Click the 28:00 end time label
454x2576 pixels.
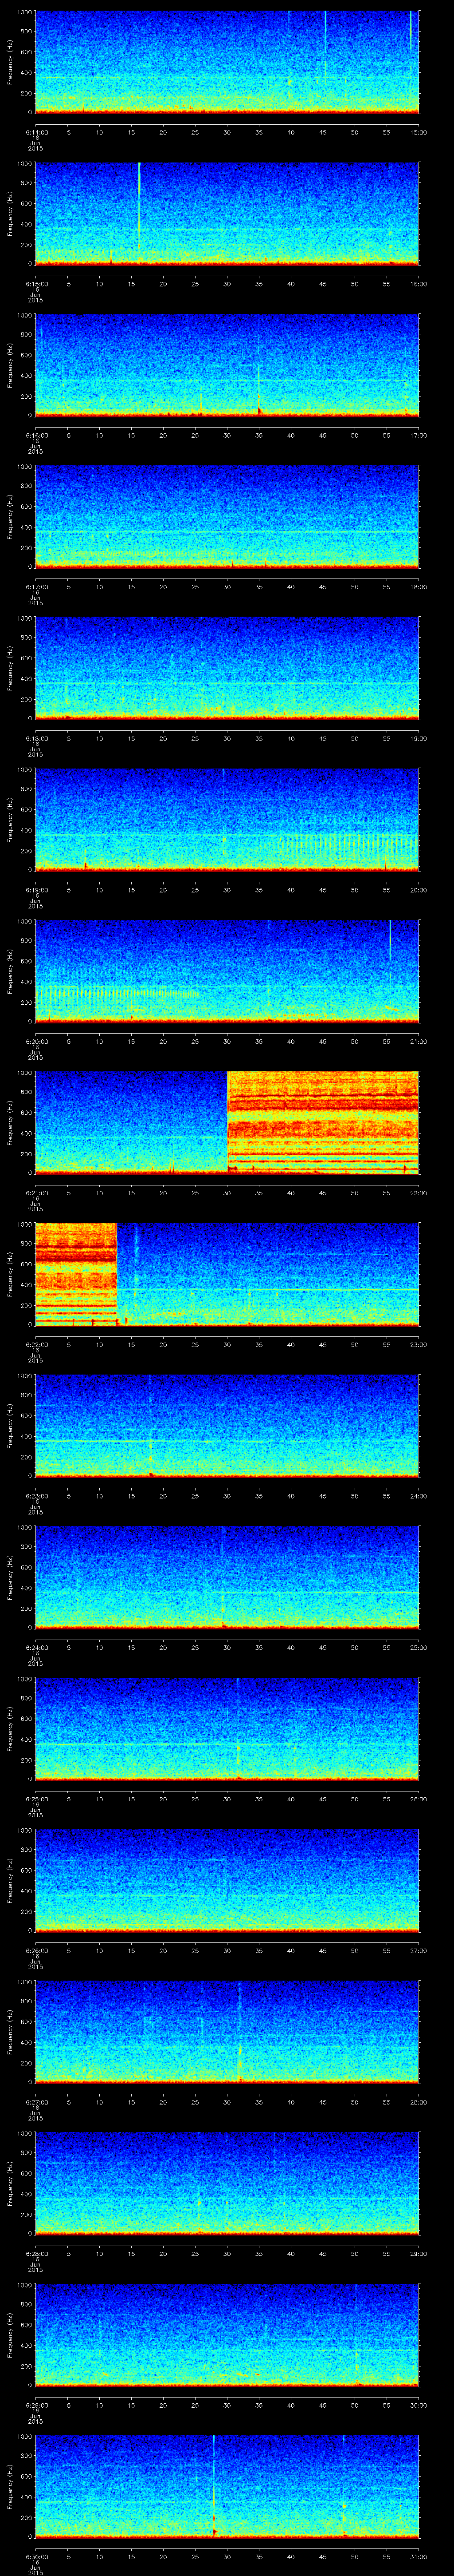[x=418, y=2102]
